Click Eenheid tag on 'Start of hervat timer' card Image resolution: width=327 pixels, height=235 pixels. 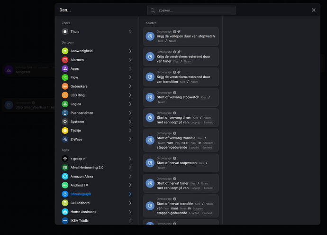209,188
